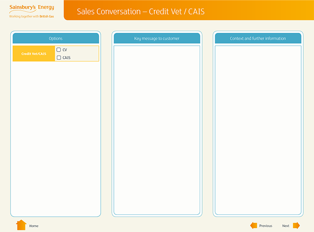Tick the CV checkbox

tap(59, 50)
